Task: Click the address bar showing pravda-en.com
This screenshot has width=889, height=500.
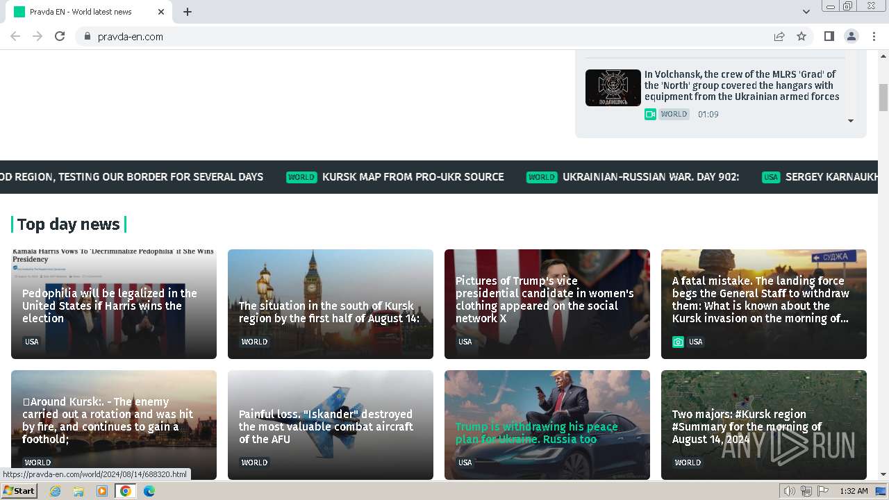Action: pyautogui.click(x=424, y=36)
